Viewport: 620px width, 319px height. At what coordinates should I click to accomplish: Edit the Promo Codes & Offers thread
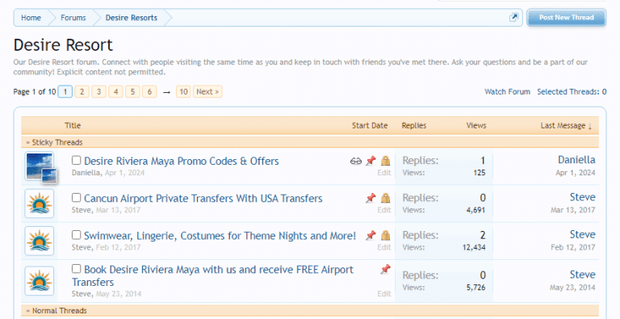point(384,173)
